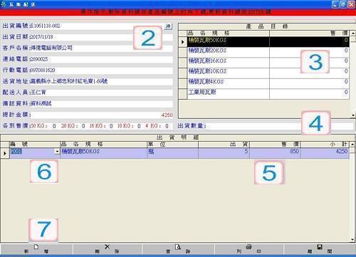Click the row selector arrow of catalog's 桶裝瓦斯50KGS row

(183, 42)
